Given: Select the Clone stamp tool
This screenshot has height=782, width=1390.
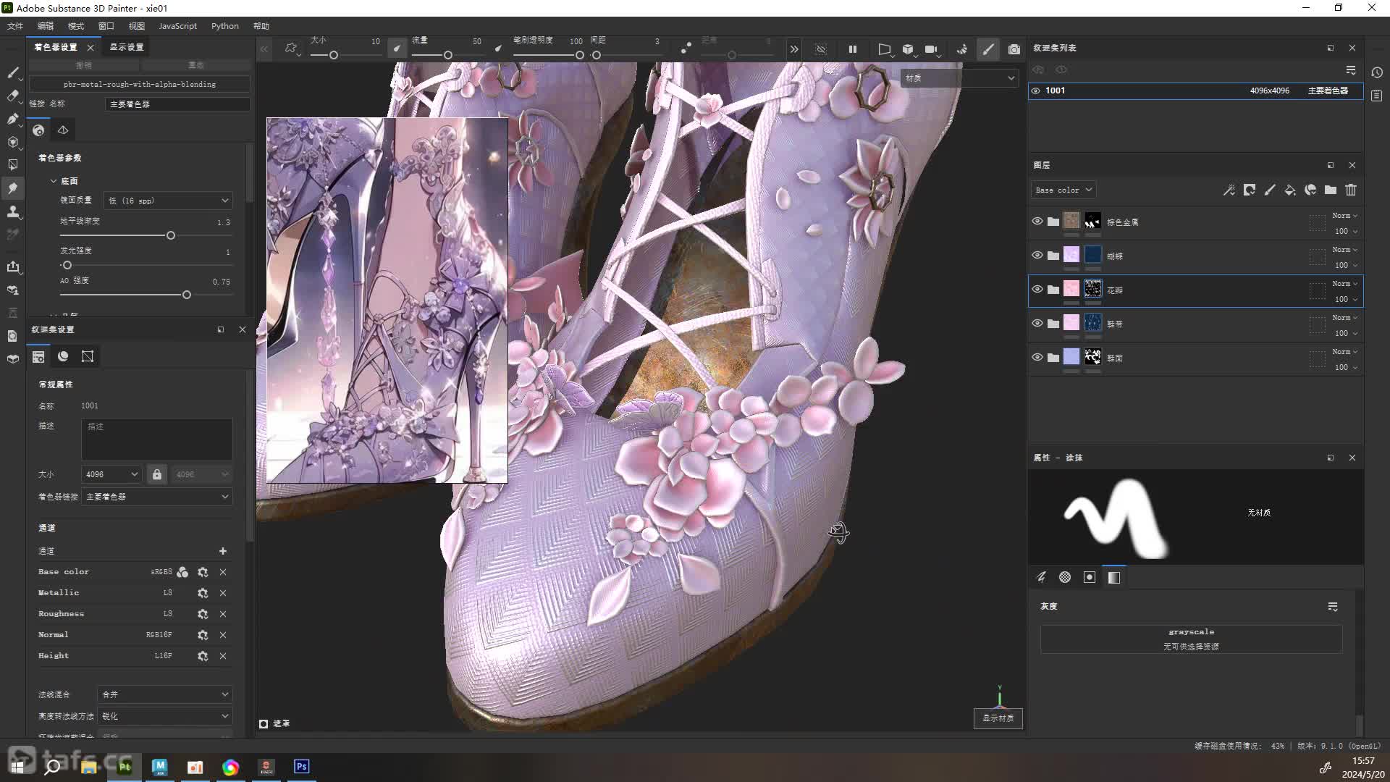Looking at the screenshot, I should (12, 211).
